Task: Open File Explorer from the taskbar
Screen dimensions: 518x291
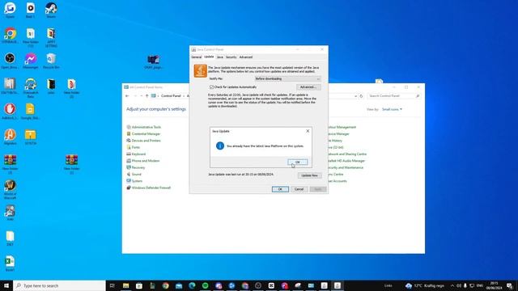Action: click(x=126, y=285)
